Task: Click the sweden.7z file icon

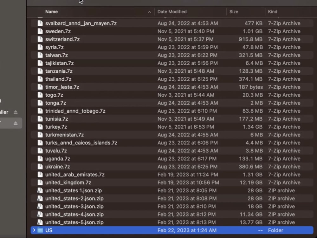Action: click(x=40, y=31)
